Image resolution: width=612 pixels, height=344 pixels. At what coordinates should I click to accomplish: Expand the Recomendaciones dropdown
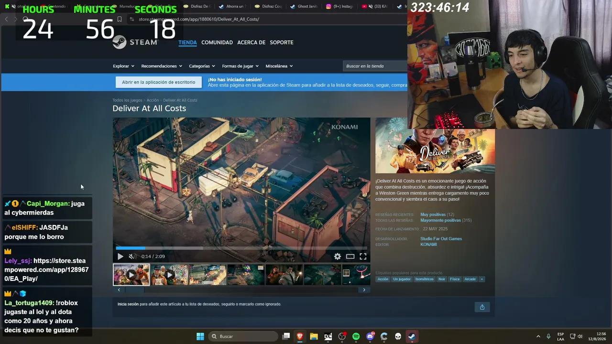point(161,66)
